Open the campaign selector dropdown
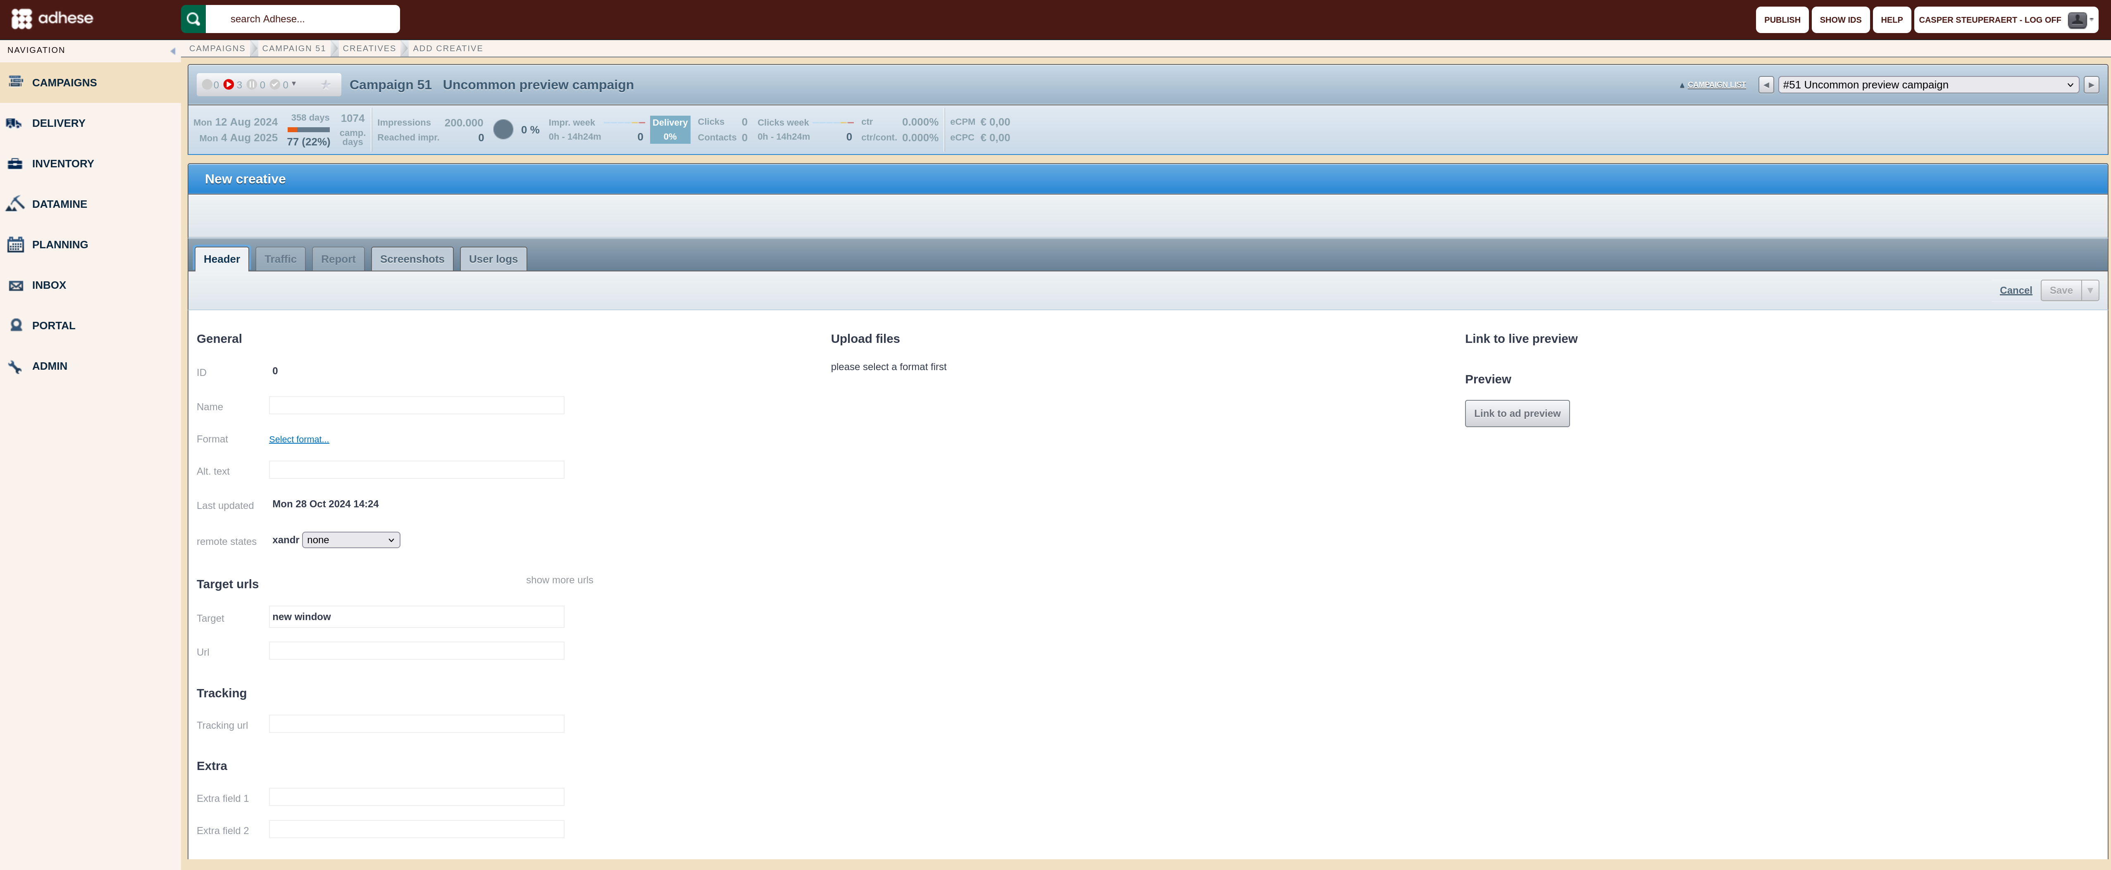The width and height of the screenshot is (2111, 870). tap(1928, 84)
